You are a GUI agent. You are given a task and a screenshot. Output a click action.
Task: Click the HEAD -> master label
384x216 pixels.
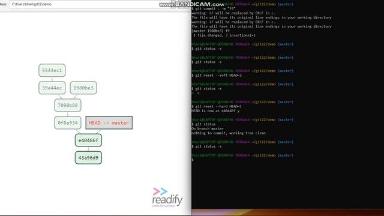[109, 122]
